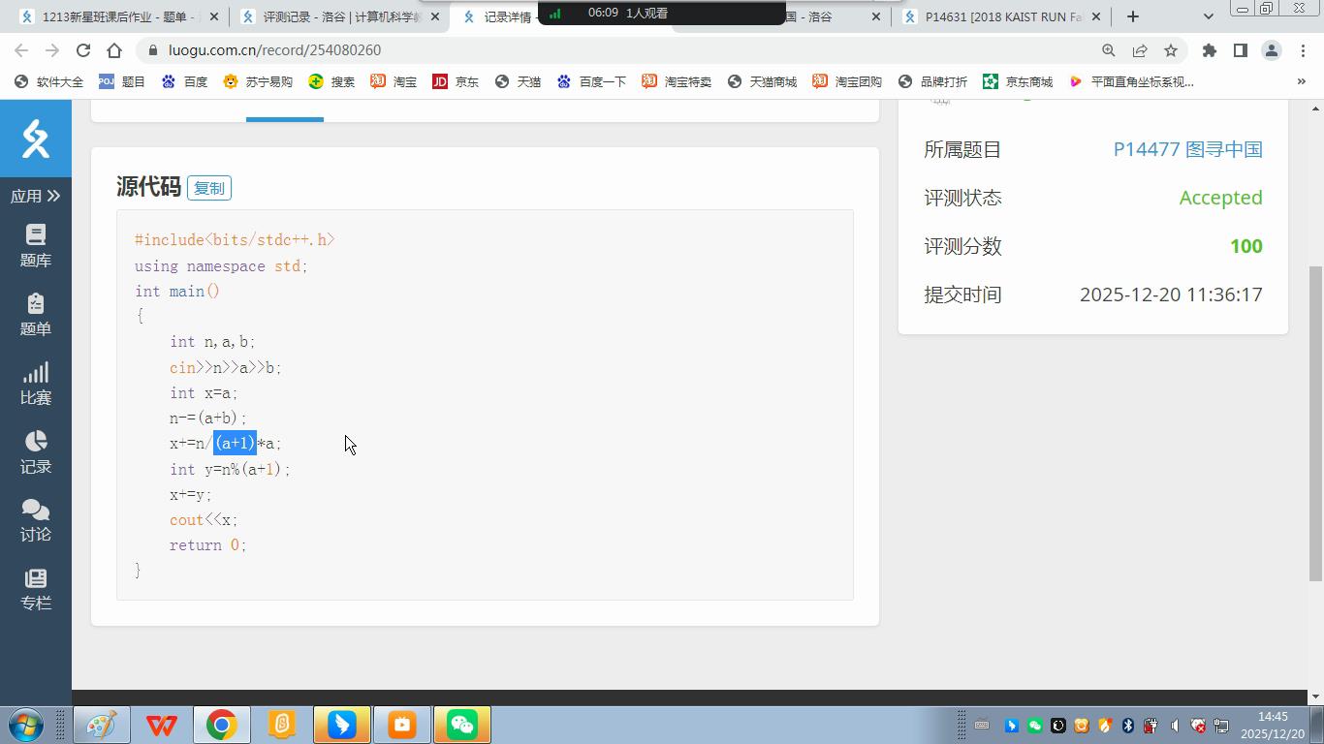
Task: Open the Chrome extensions puzzle icon
Action: 1209,50
